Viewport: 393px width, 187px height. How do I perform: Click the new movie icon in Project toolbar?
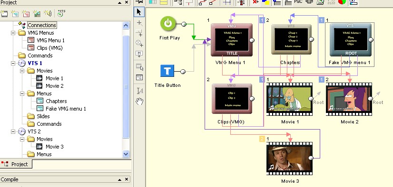pos(4,13)
